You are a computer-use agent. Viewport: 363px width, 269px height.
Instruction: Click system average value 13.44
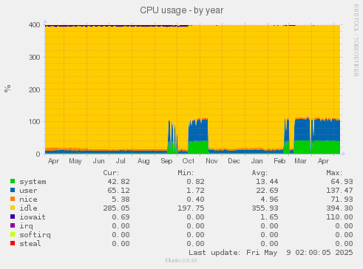tap(267, 182)
